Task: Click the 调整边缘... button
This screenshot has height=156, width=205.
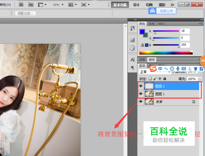Action: click(25, 13)
